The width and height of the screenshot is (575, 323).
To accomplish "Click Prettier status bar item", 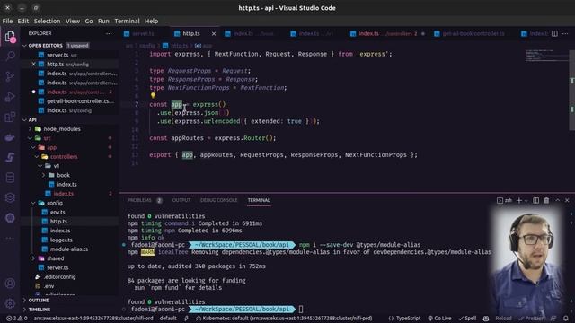I will (531, 319).
